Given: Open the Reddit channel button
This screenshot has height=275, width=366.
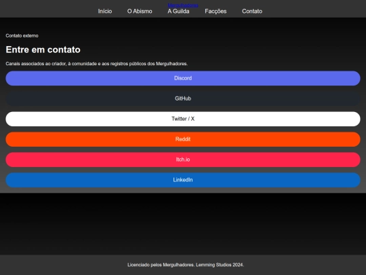Looking at the screenshot, I should (x=183, y=139).
